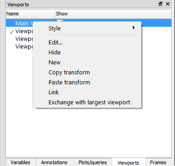Select the Viewports bottom tab
The width and height of the screenshot is (175, 166).
click(128, 163)
